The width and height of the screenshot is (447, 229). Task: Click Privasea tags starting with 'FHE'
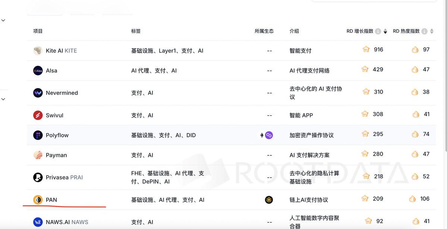coord(168,177)
